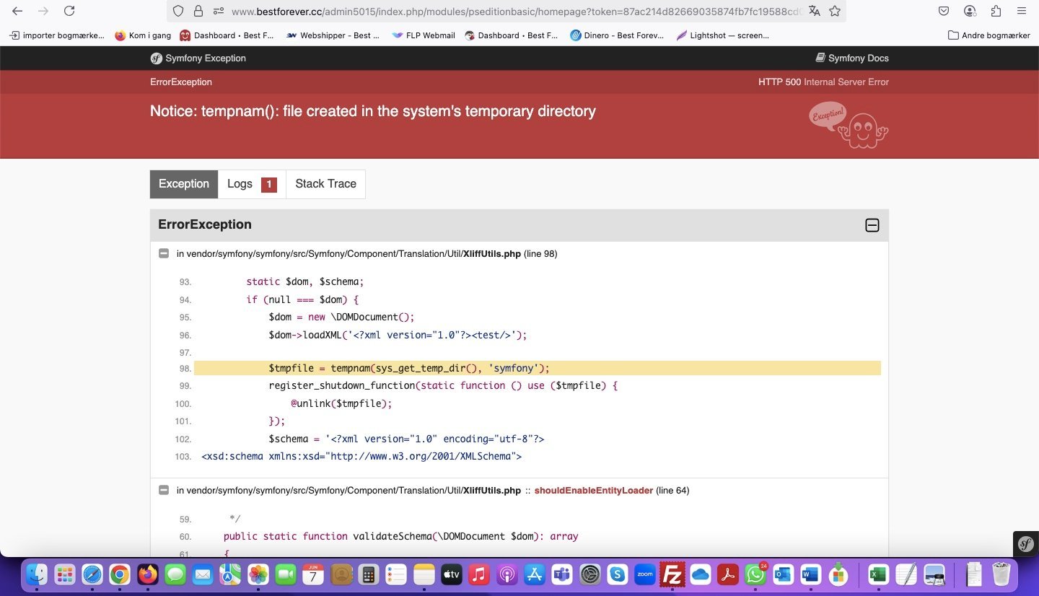Collapse the ErrorException block with the minus button
The image size is (1039, 596).
pos(872,225)
